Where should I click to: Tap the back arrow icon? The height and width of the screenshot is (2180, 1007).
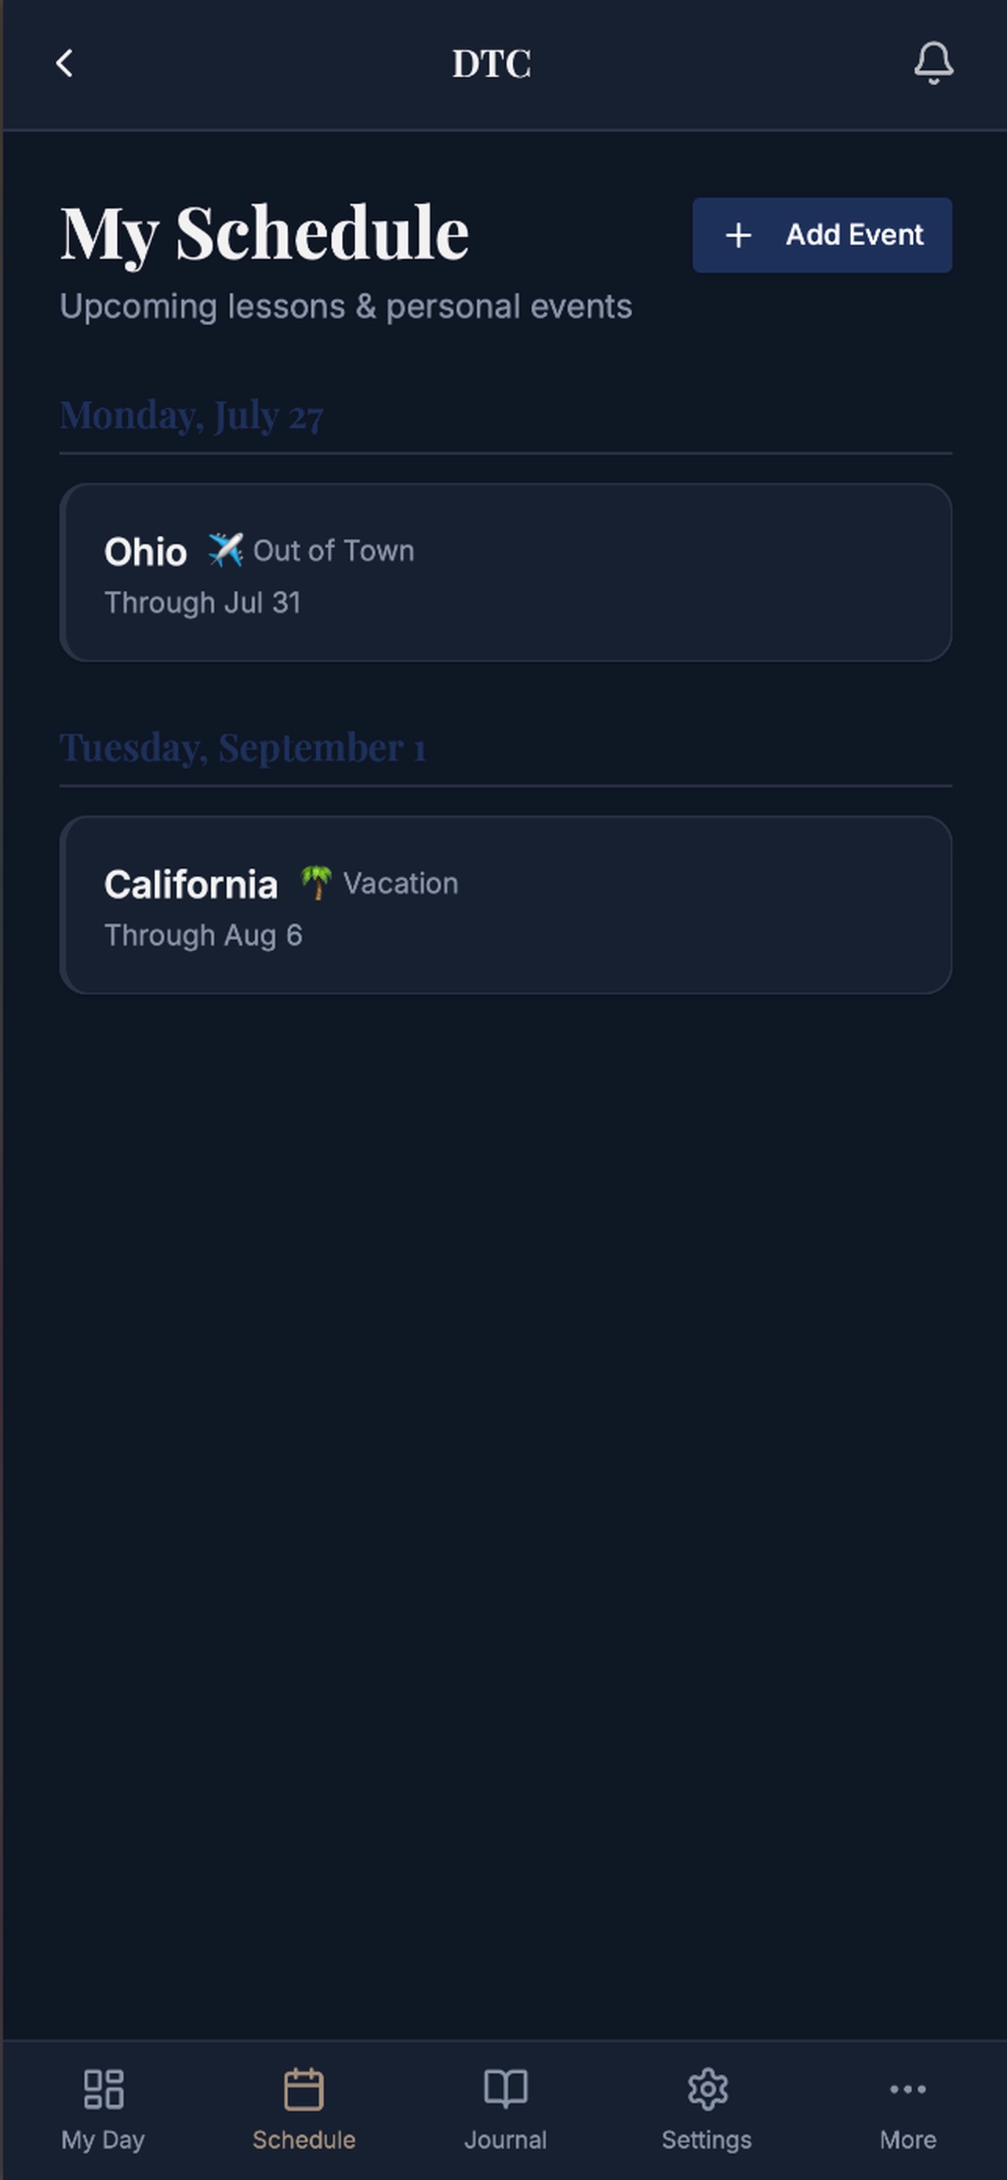point(64,64)
